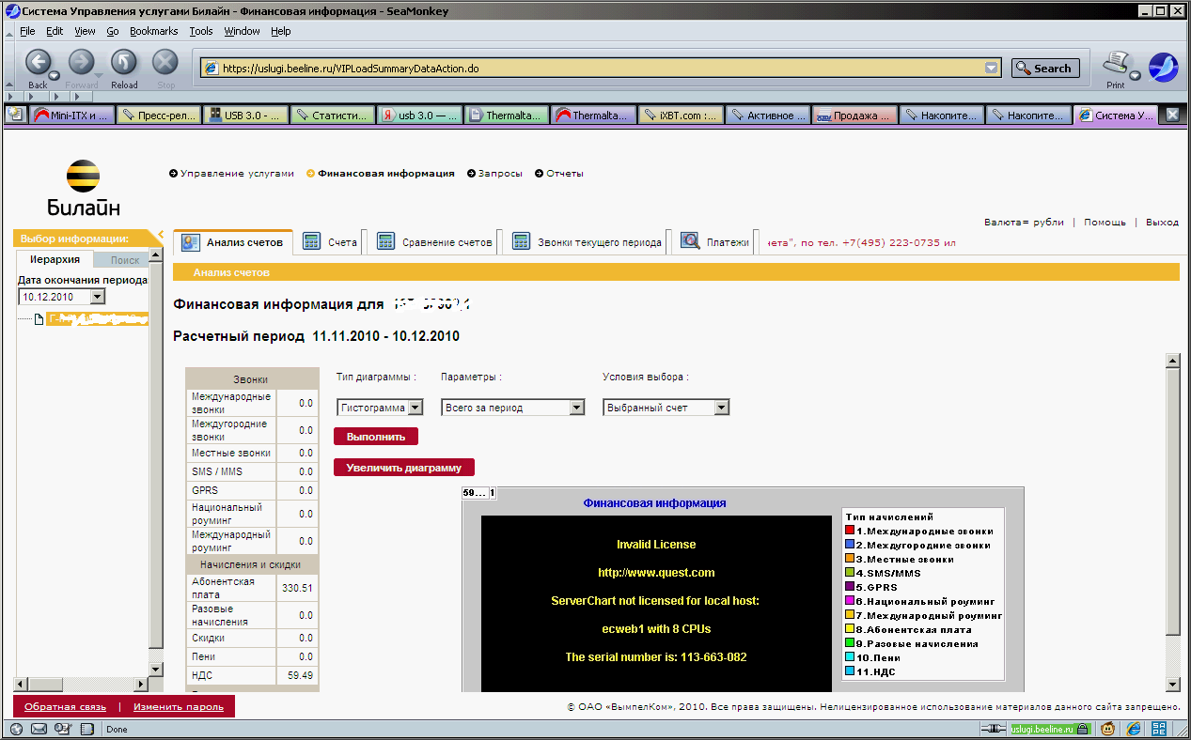The height and width of the screenshot is (740, 1191).
Task: Open the Print button dropdown arrow
Action: coord(1135,76)
